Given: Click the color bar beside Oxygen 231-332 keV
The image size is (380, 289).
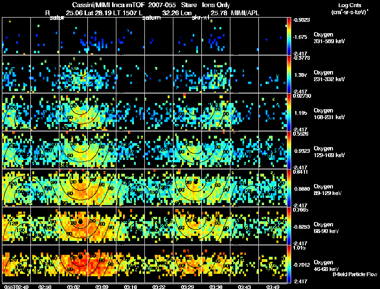Looking at the screenshot, I should click(x=289, y=74).
